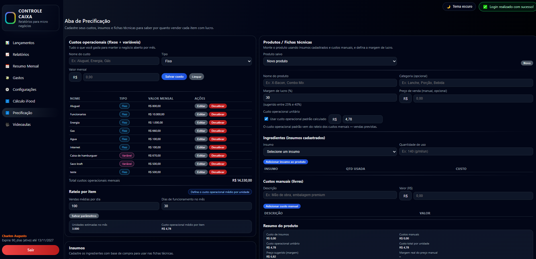Click the Gastos sidebar icon
The width and height of the screenshot is (536, 259).
pos(7,78)
